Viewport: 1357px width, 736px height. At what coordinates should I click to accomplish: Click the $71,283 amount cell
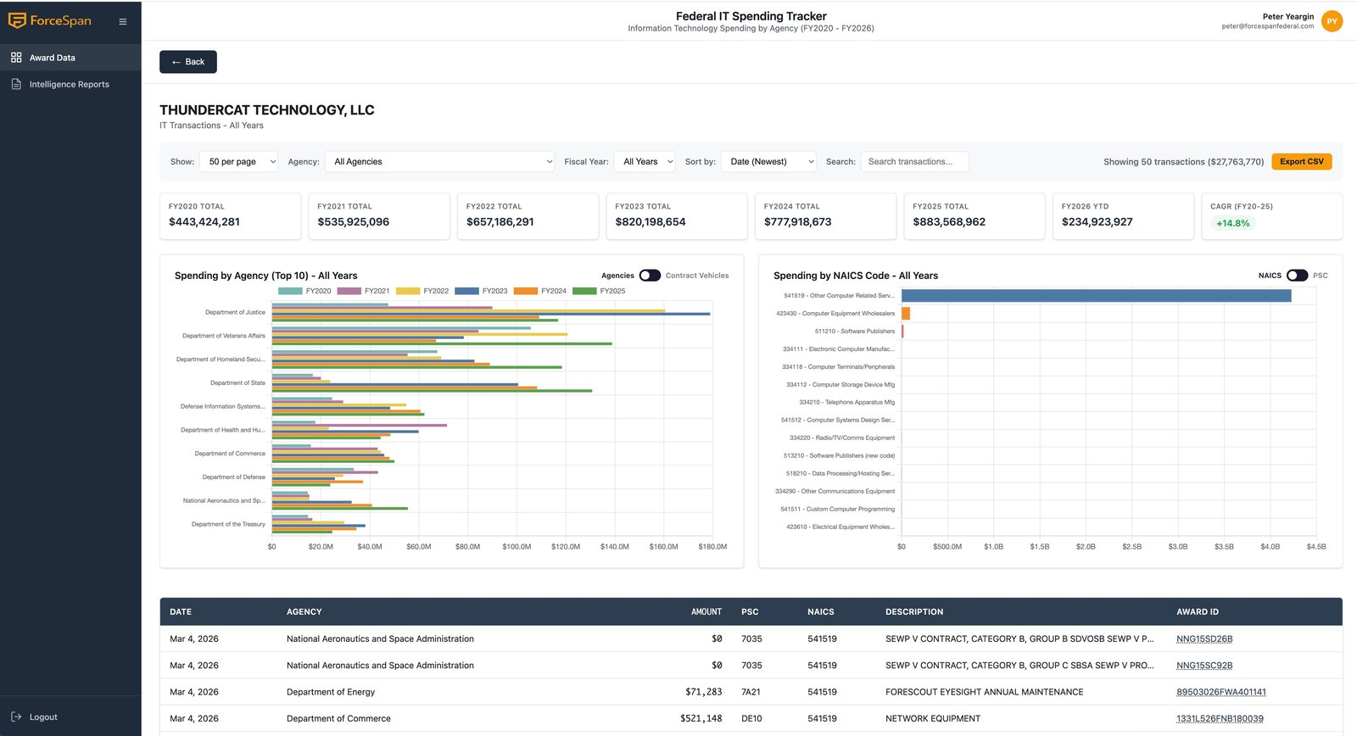pyautogui.click(x=703, y=692)
